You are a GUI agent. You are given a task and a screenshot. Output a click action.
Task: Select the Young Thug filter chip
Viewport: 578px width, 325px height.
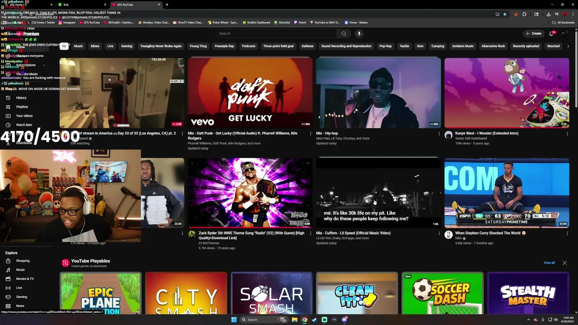coord(198,46)
